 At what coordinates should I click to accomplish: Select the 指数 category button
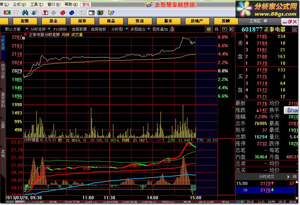[x=25, y=21]
